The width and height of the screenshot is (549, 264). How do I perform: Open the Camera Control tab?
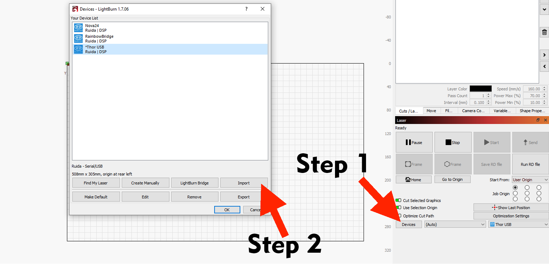(x=473, y=111)
